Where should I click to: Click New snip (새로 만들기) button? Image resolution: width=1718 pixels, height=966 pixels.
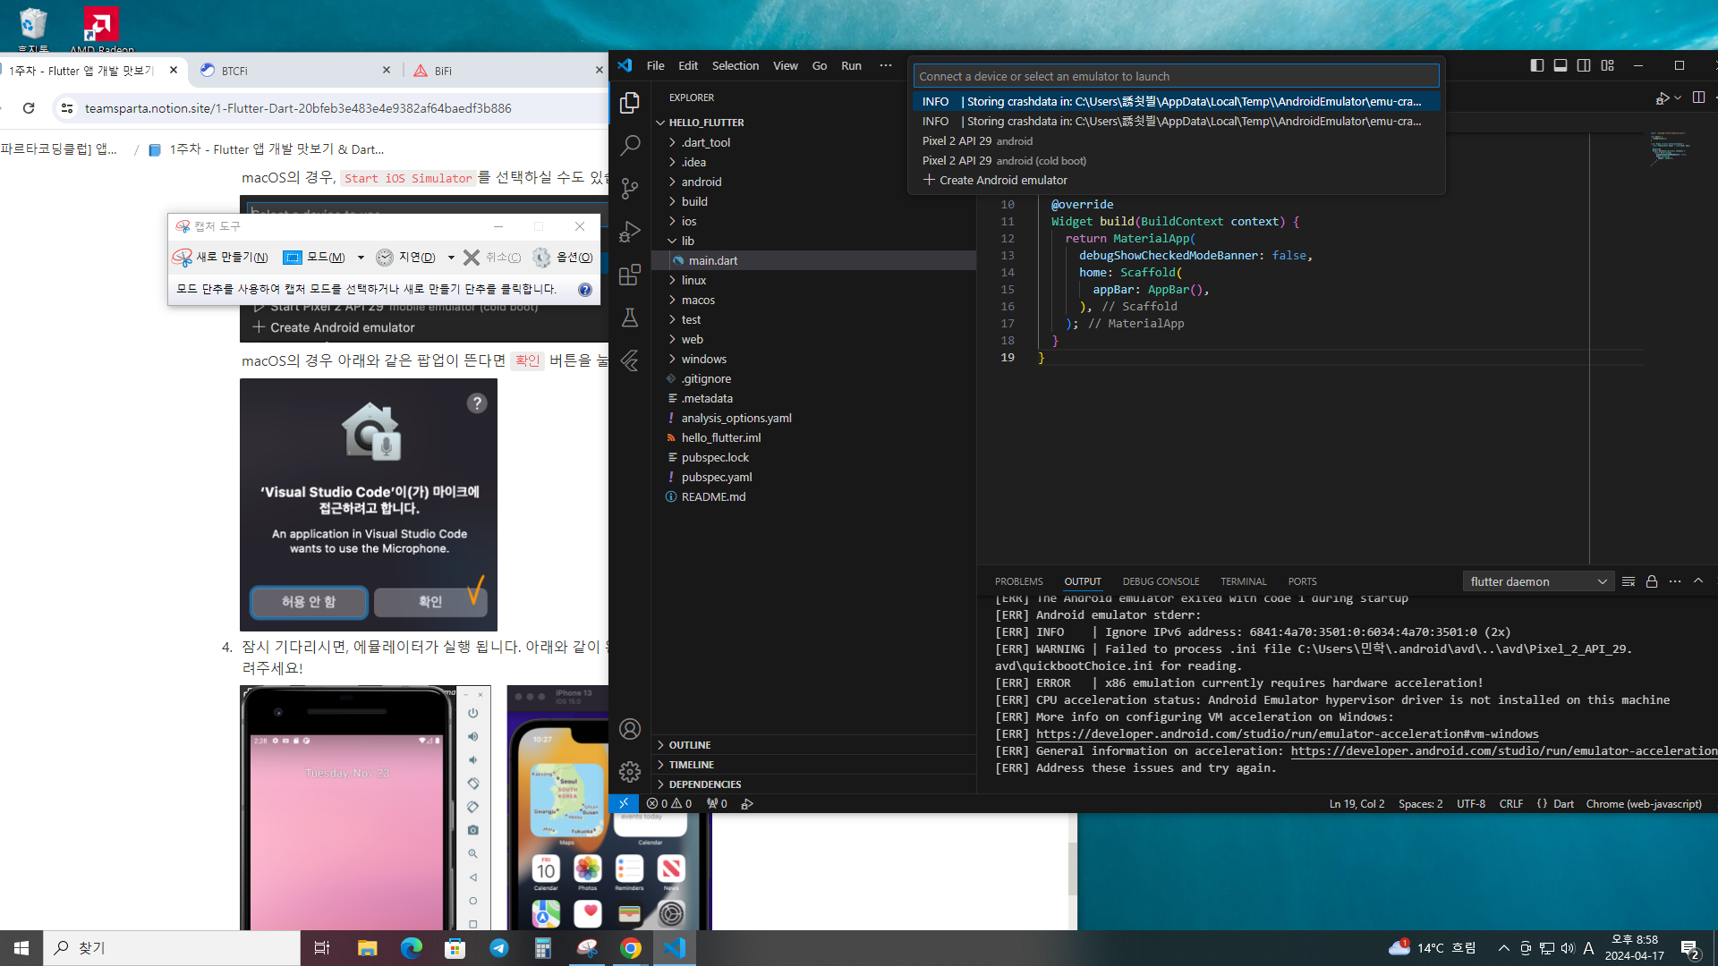coord(221,258)
